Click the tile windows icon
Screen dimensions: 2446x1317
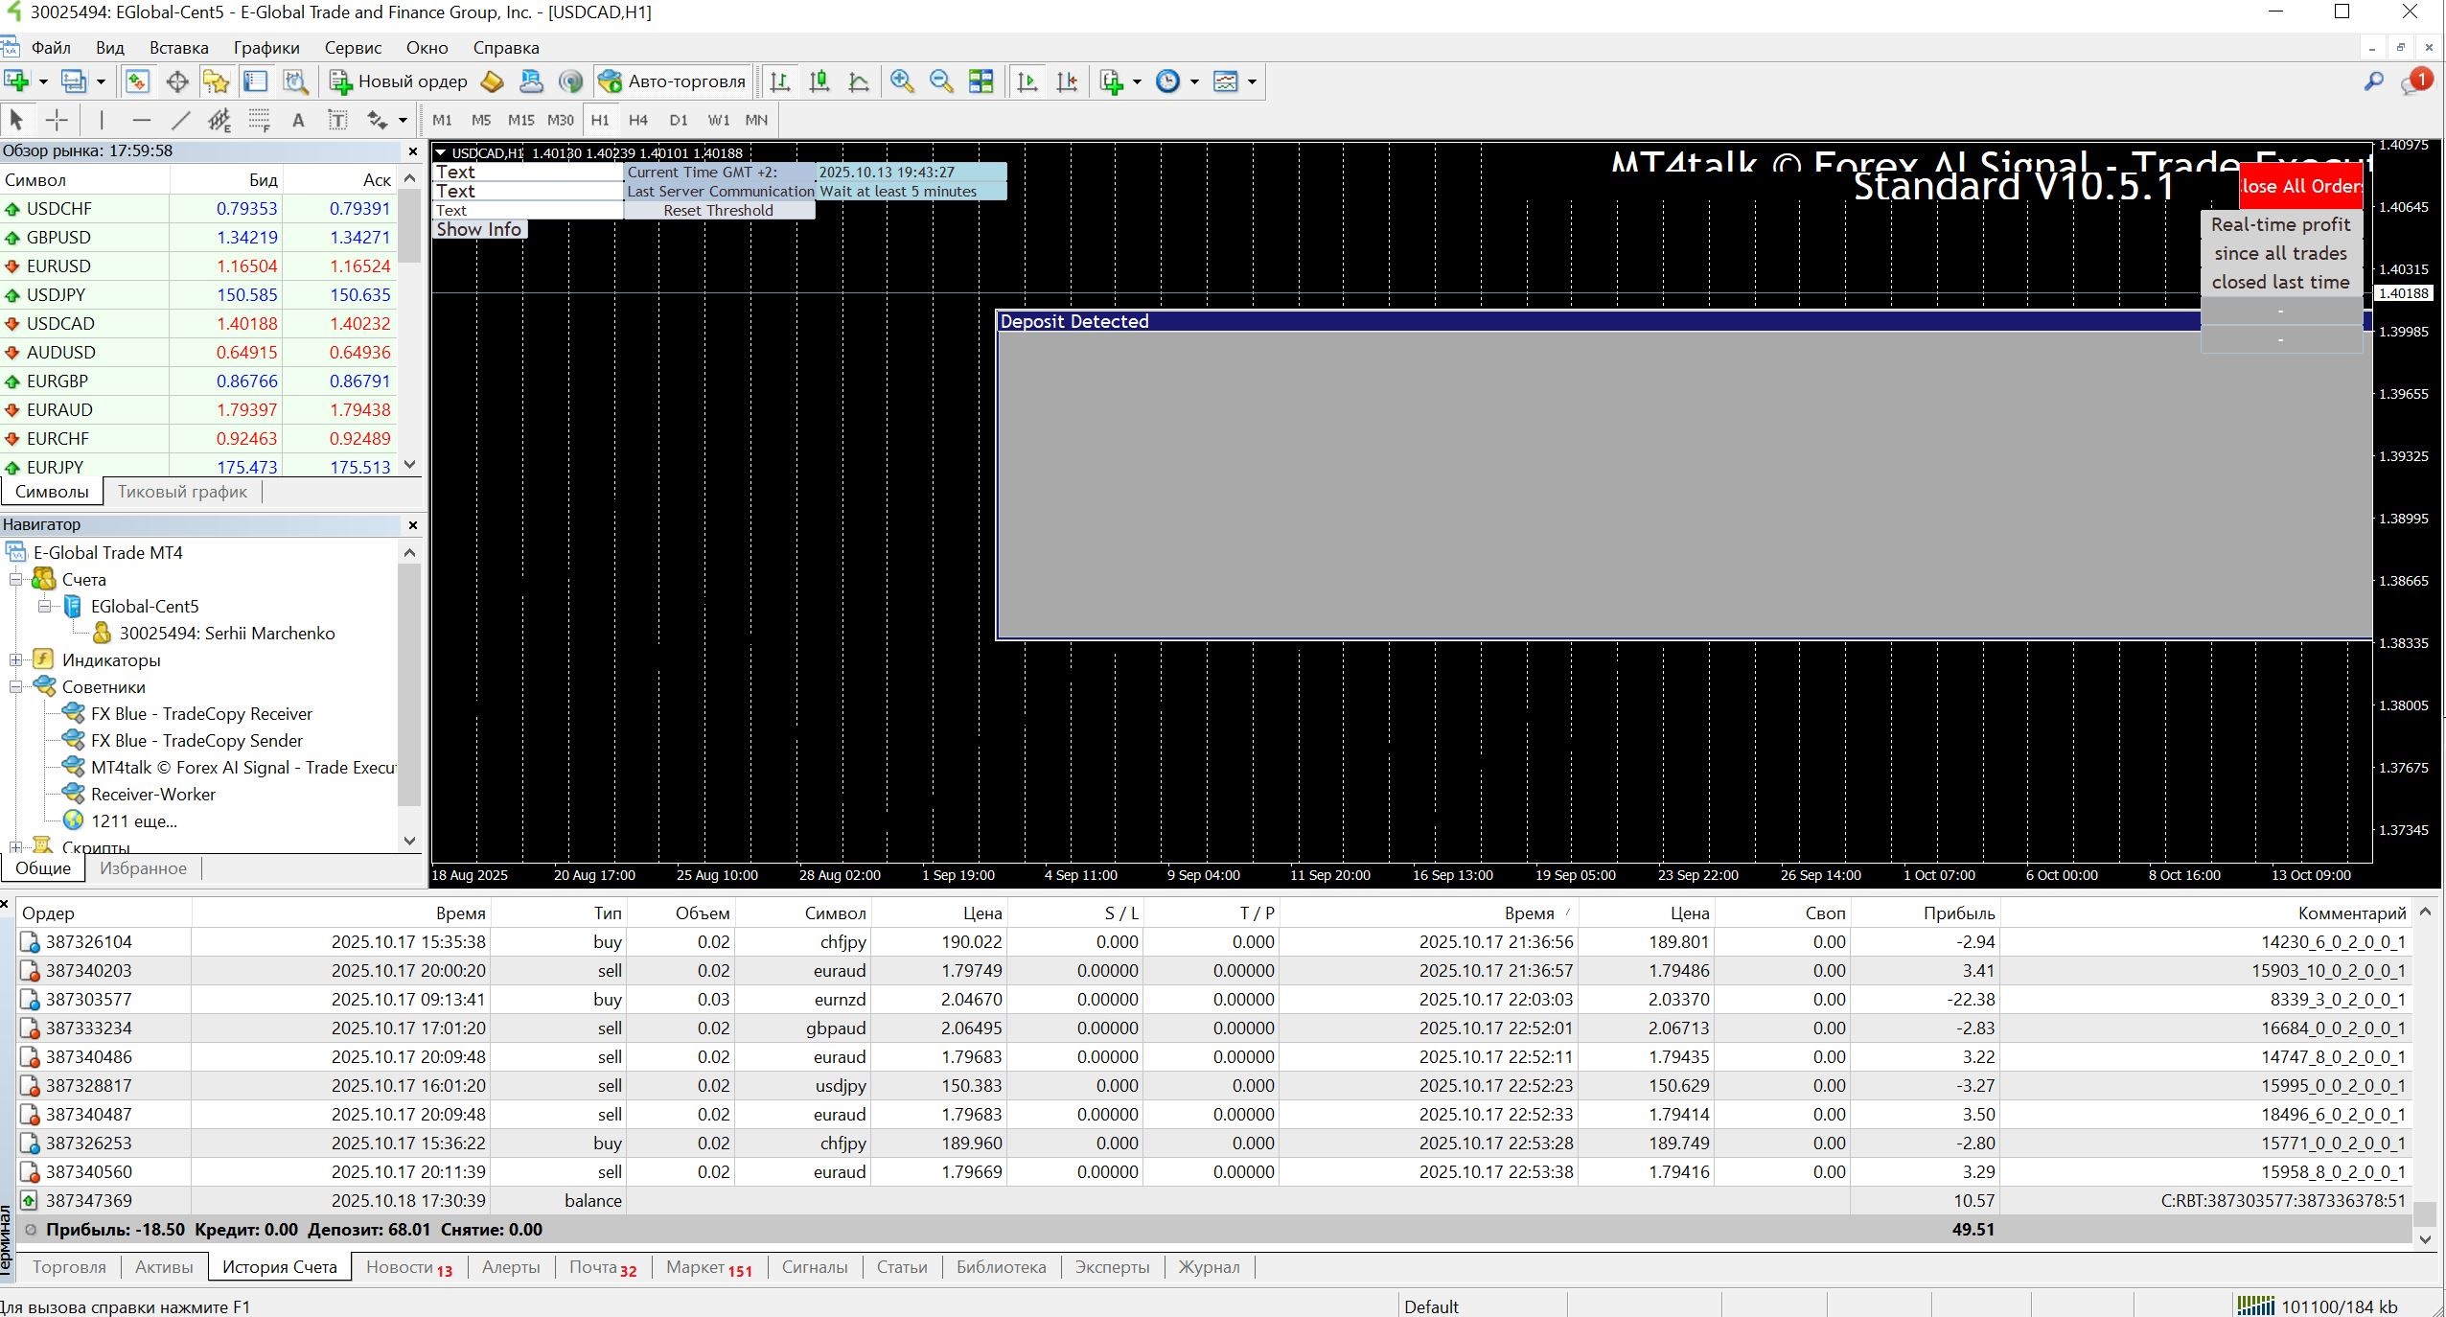[x=981, y=81]
